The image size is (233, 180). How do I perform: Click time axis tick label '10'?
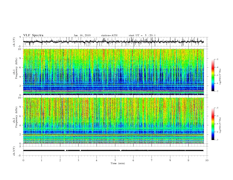pos(207,160)
